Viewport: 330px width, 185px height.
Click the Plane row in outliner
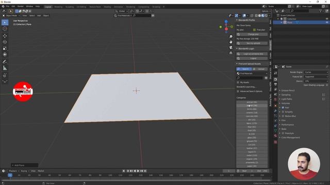(x=301, y=23)
